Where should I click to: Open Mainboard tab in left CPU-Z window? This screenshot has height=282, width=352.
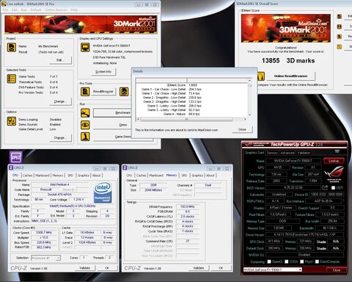point(43,176)
